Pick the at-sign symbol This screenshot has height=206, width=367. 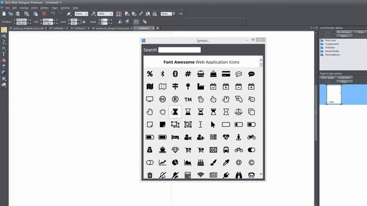coord(239,163)
